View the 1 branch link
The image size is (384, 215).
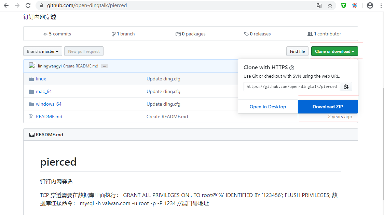(123, 34)
